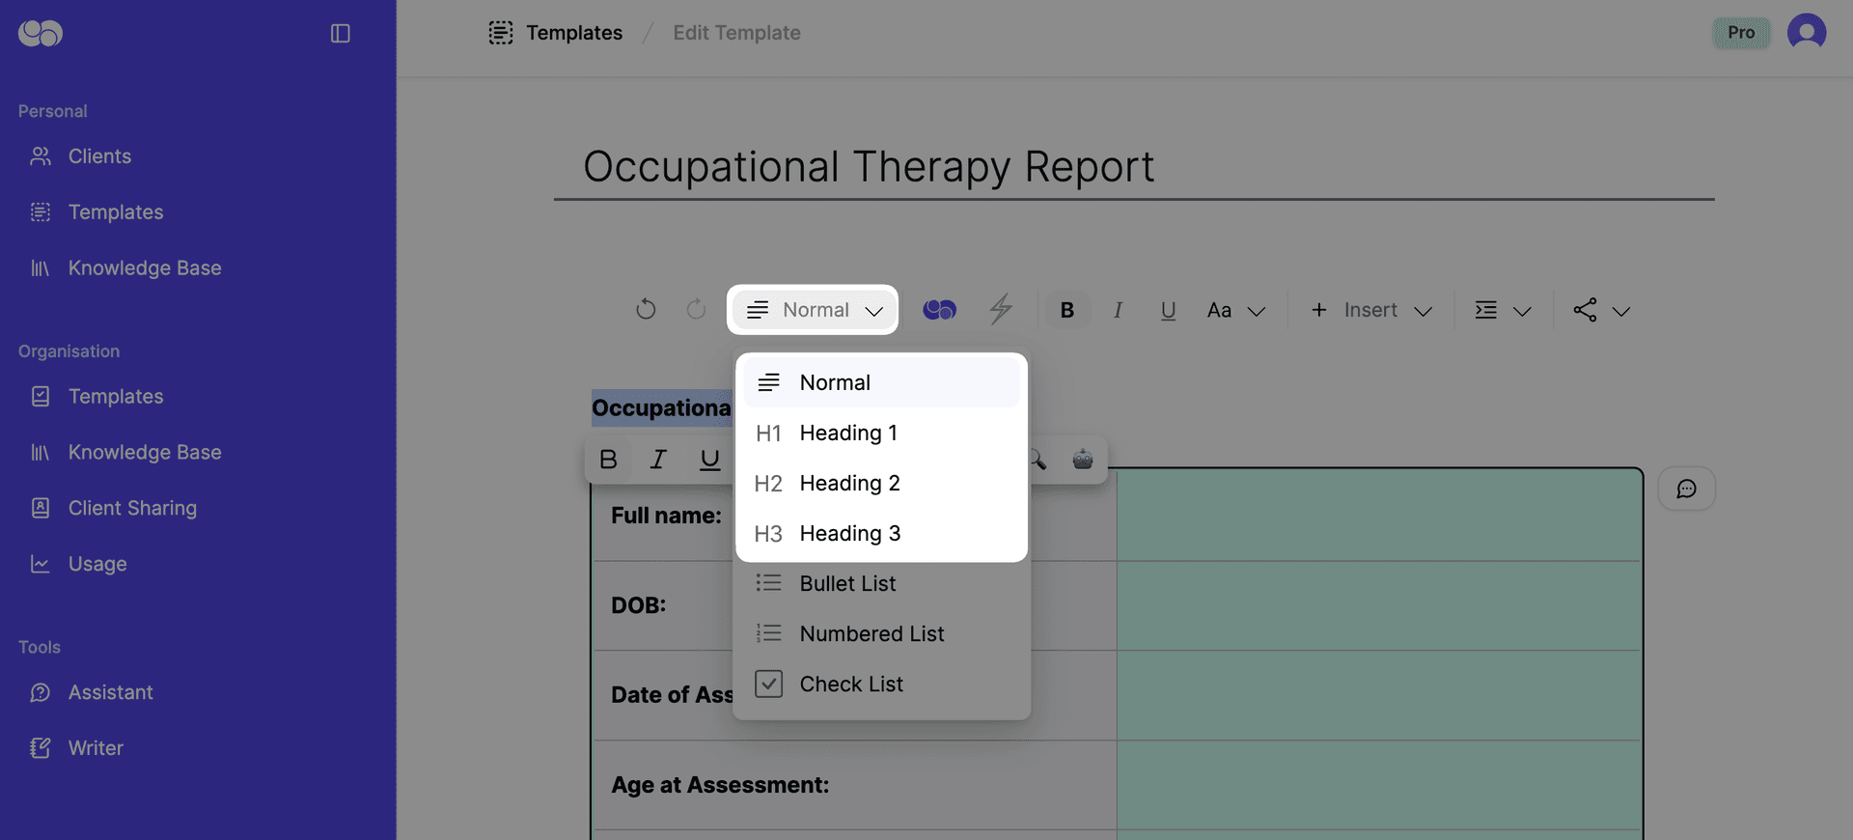Toggle italic in main toolbar
The image size is (1853, 840).
pyautogui.click(x=1118, y=310)
